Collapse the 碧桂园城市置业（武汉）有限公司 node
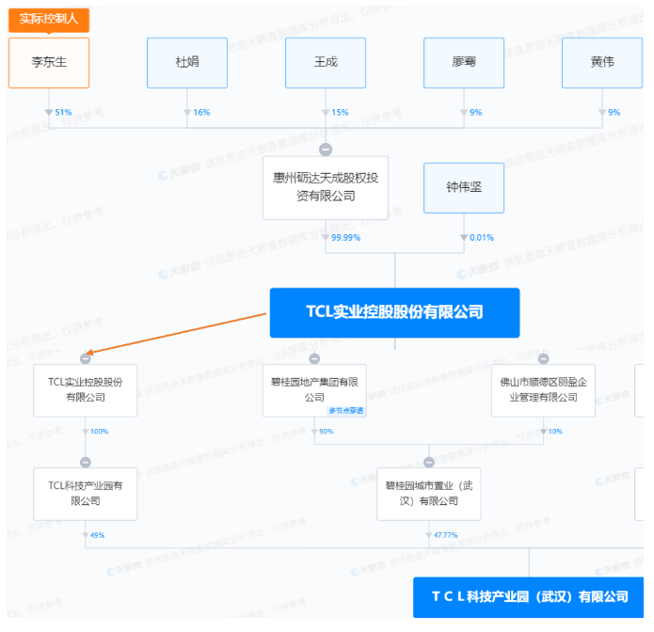The width and height of the screenshot is (654, 632). [x=429, y=463]
